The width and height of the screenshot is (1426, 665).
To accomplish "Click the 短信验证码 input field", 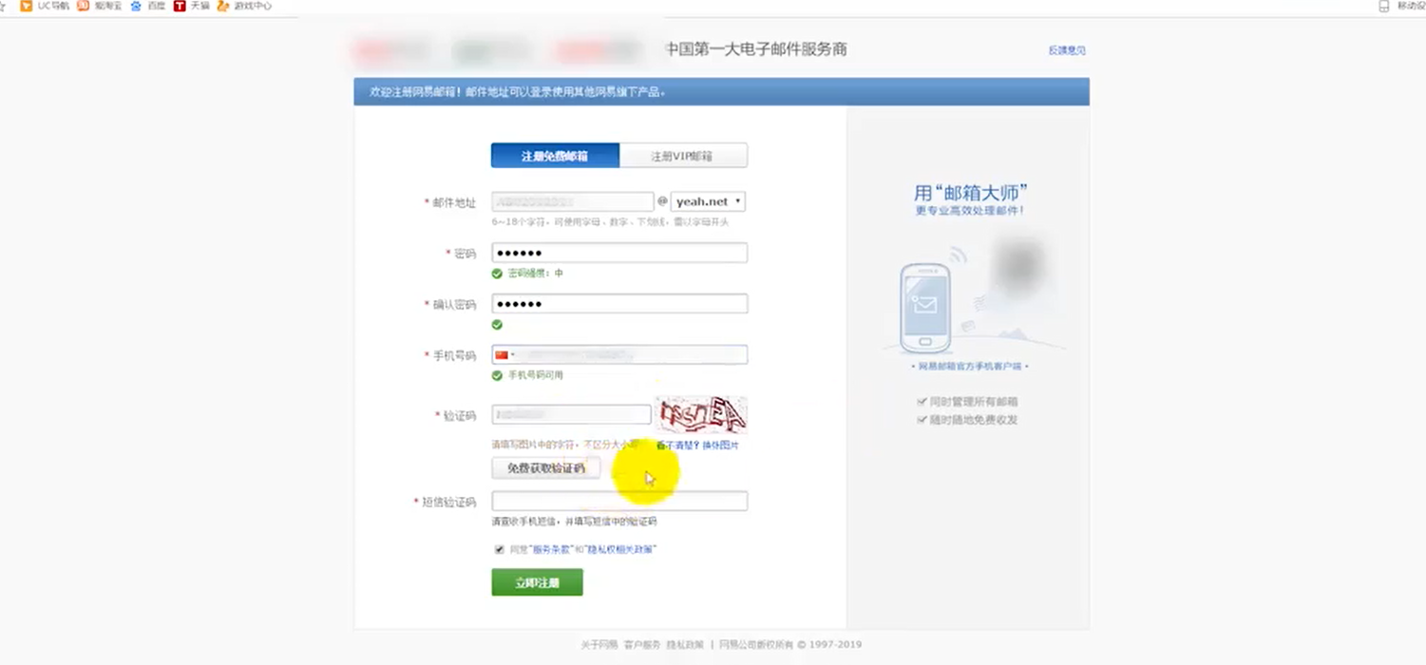I will 619,501.
